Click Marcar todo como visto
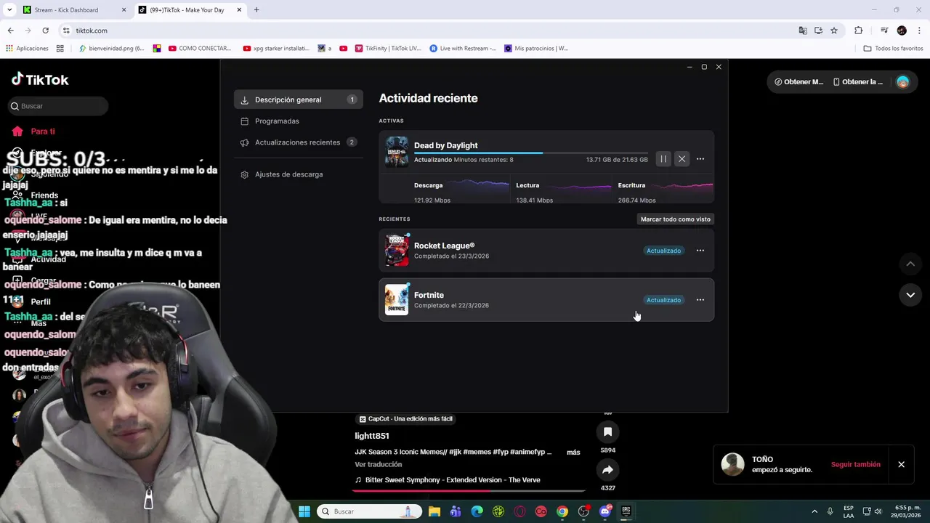The image size is (930, 523). click(676, 219)
